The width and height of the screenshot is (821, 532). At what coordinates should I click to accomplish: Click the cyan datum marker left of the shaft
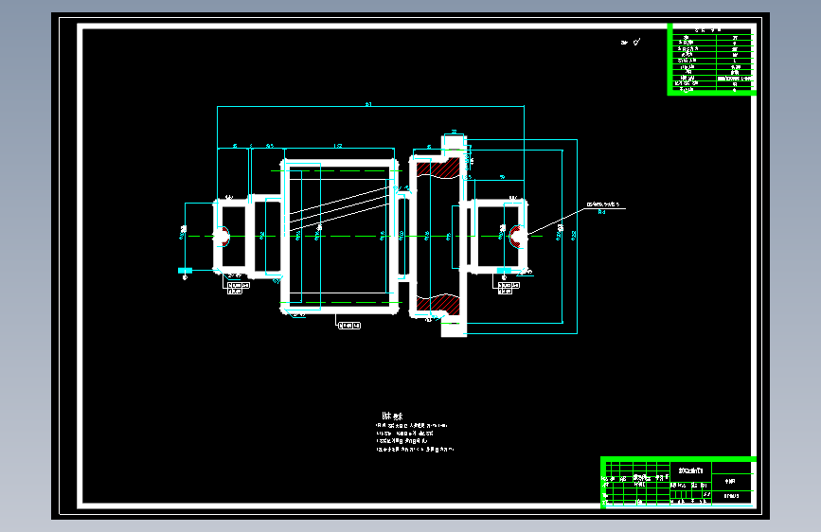coord(185,271)
